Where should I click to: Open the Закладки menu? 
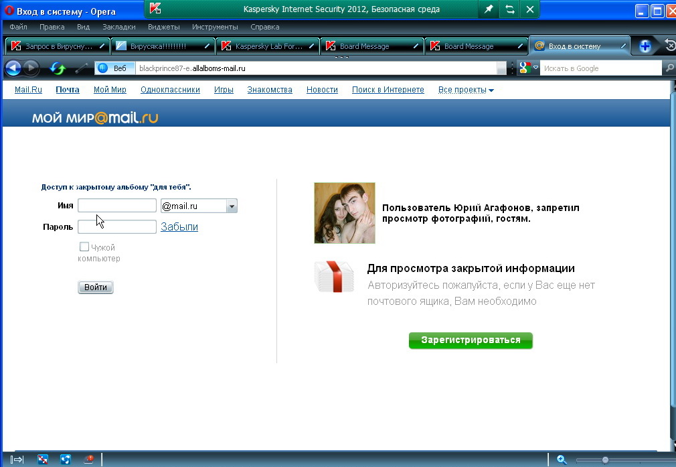pyautogui.click(x=119, y=27)
